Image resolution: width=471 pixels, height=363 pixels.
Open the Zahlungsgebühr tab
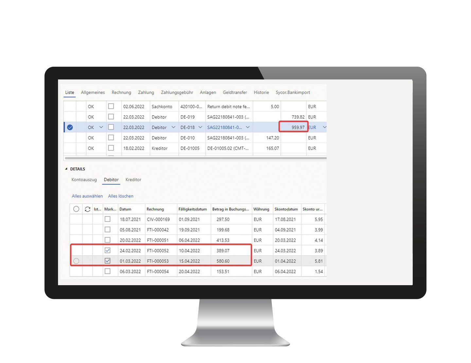point(177,92)
